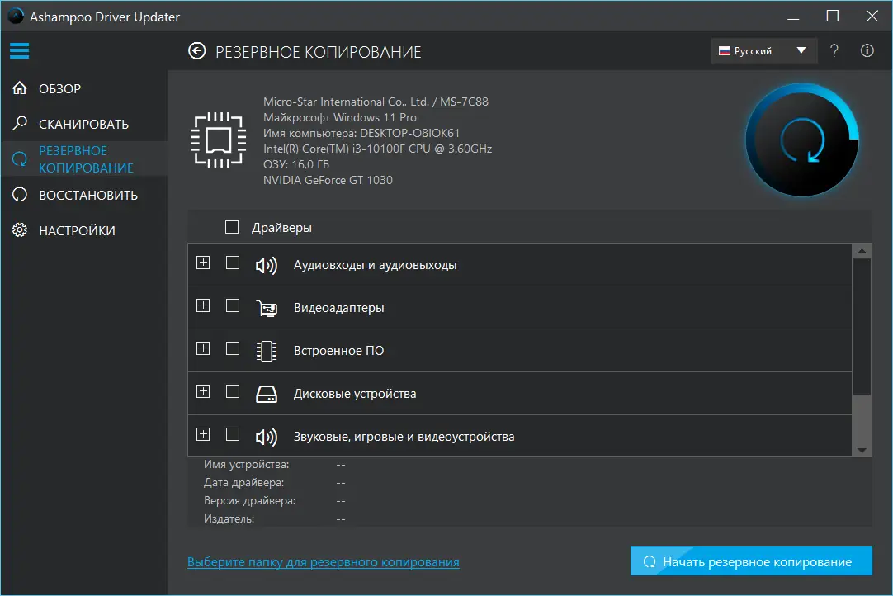Click speaker icon of Звуковые, игровые и видеоустройства

266,437
